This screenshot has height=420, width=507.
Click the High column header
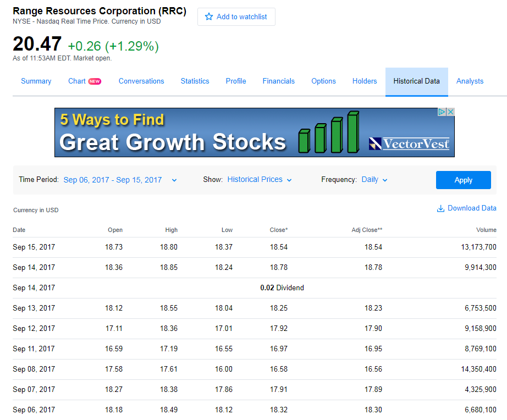172,230
